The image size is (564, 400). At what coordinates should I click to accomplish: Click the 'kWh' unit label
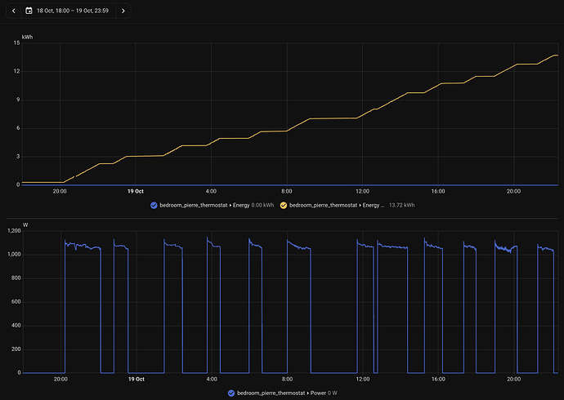click(27, 37)
